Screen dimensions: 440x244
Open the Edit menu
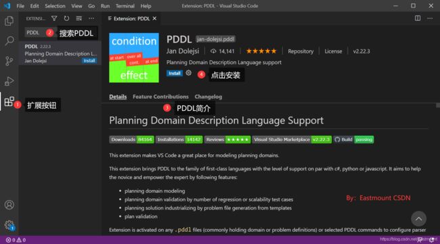(x=35, y=6)
